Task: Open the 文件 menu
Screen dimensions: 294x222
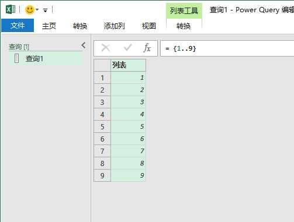Action: [18, 26]
